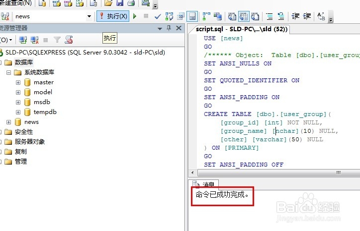Expand the msdb database
Viewport: 360px width, 231px height.
[18, 102]
